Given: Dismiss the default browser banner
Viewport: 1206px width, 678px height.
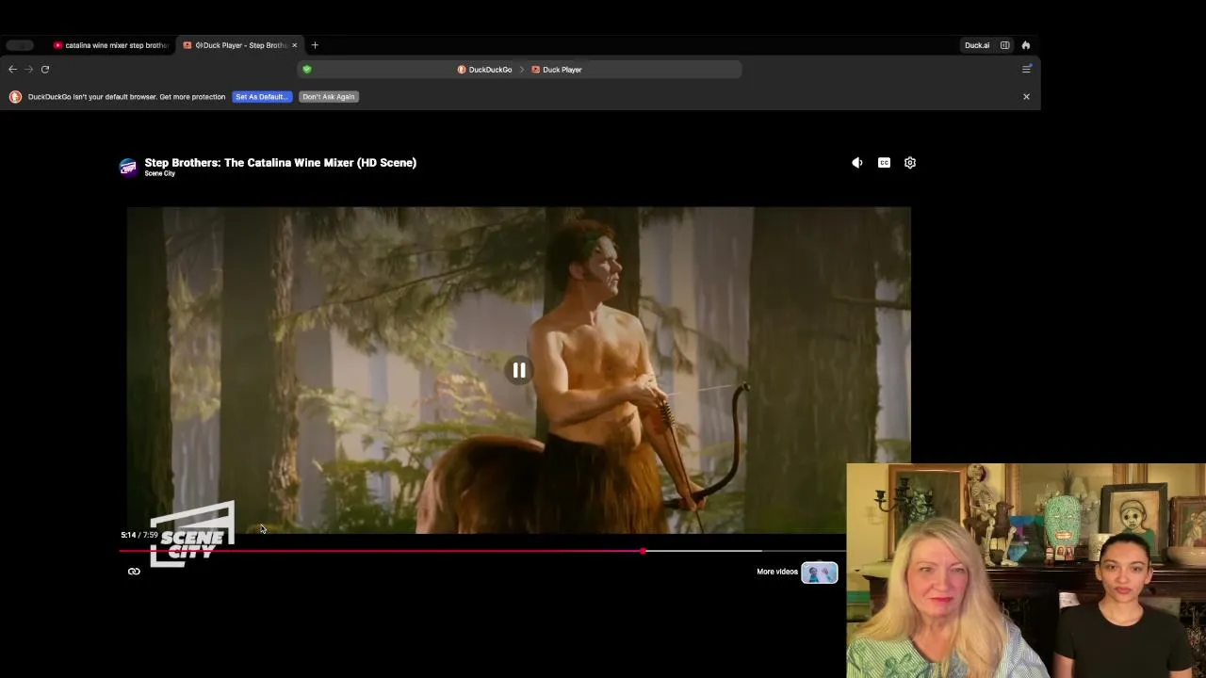Looking at the screenshot, I should coord(1026,97).
